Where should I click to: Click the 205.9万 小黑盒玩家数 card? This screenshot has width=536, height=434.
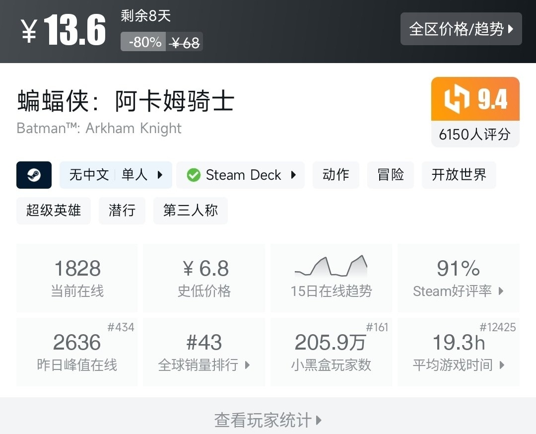[331, 352]
